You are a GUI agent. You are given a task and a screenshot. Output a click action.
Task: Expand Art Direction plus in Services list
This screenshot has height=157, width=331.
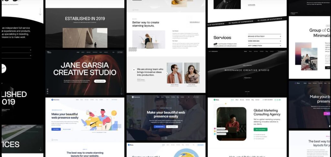coord(280,46)
